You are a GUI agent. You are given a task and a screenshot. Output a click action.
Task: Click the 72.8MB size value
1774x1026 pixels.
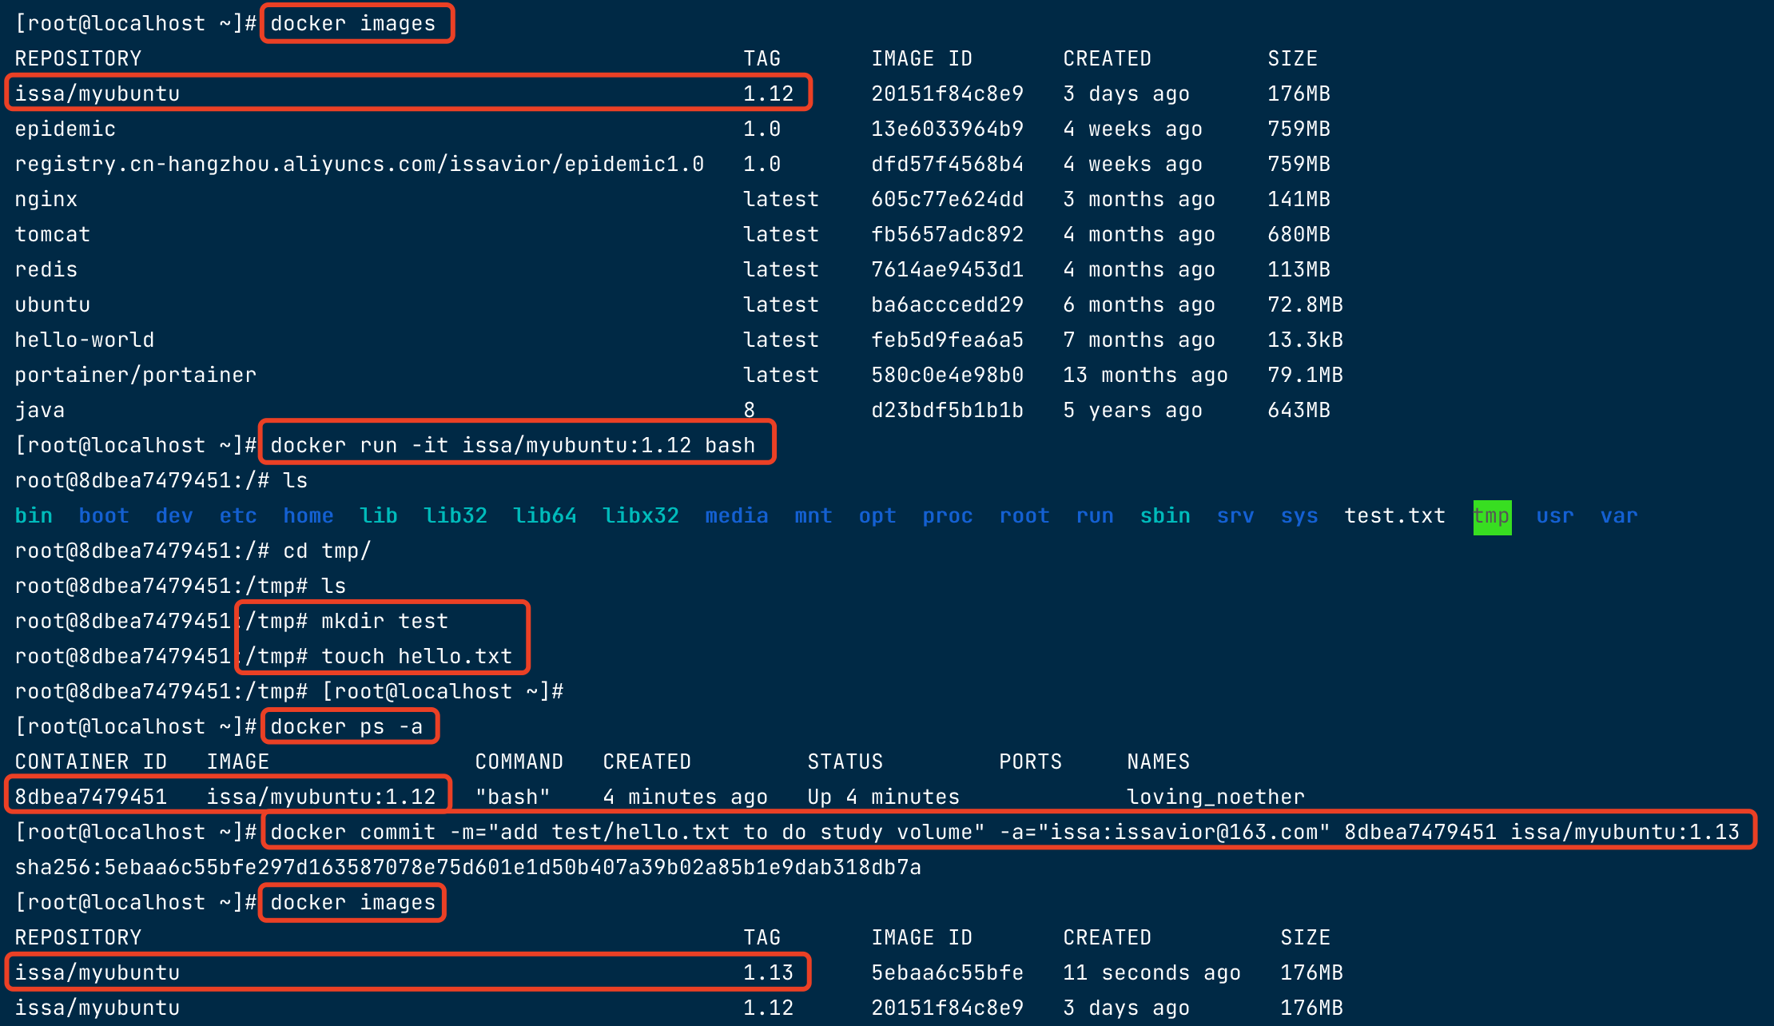[1305, 304]
